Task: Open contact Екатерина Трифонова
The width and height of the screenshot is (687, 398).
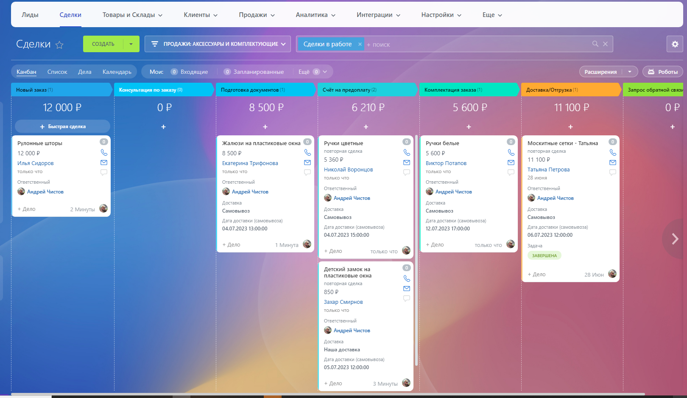Action: pos(250,163)
